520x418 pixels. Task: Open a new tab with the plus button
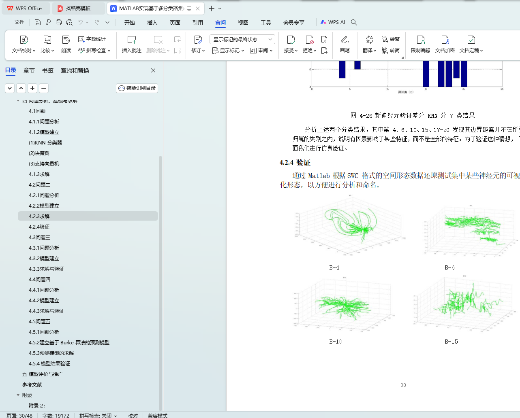tap(212, 8)
